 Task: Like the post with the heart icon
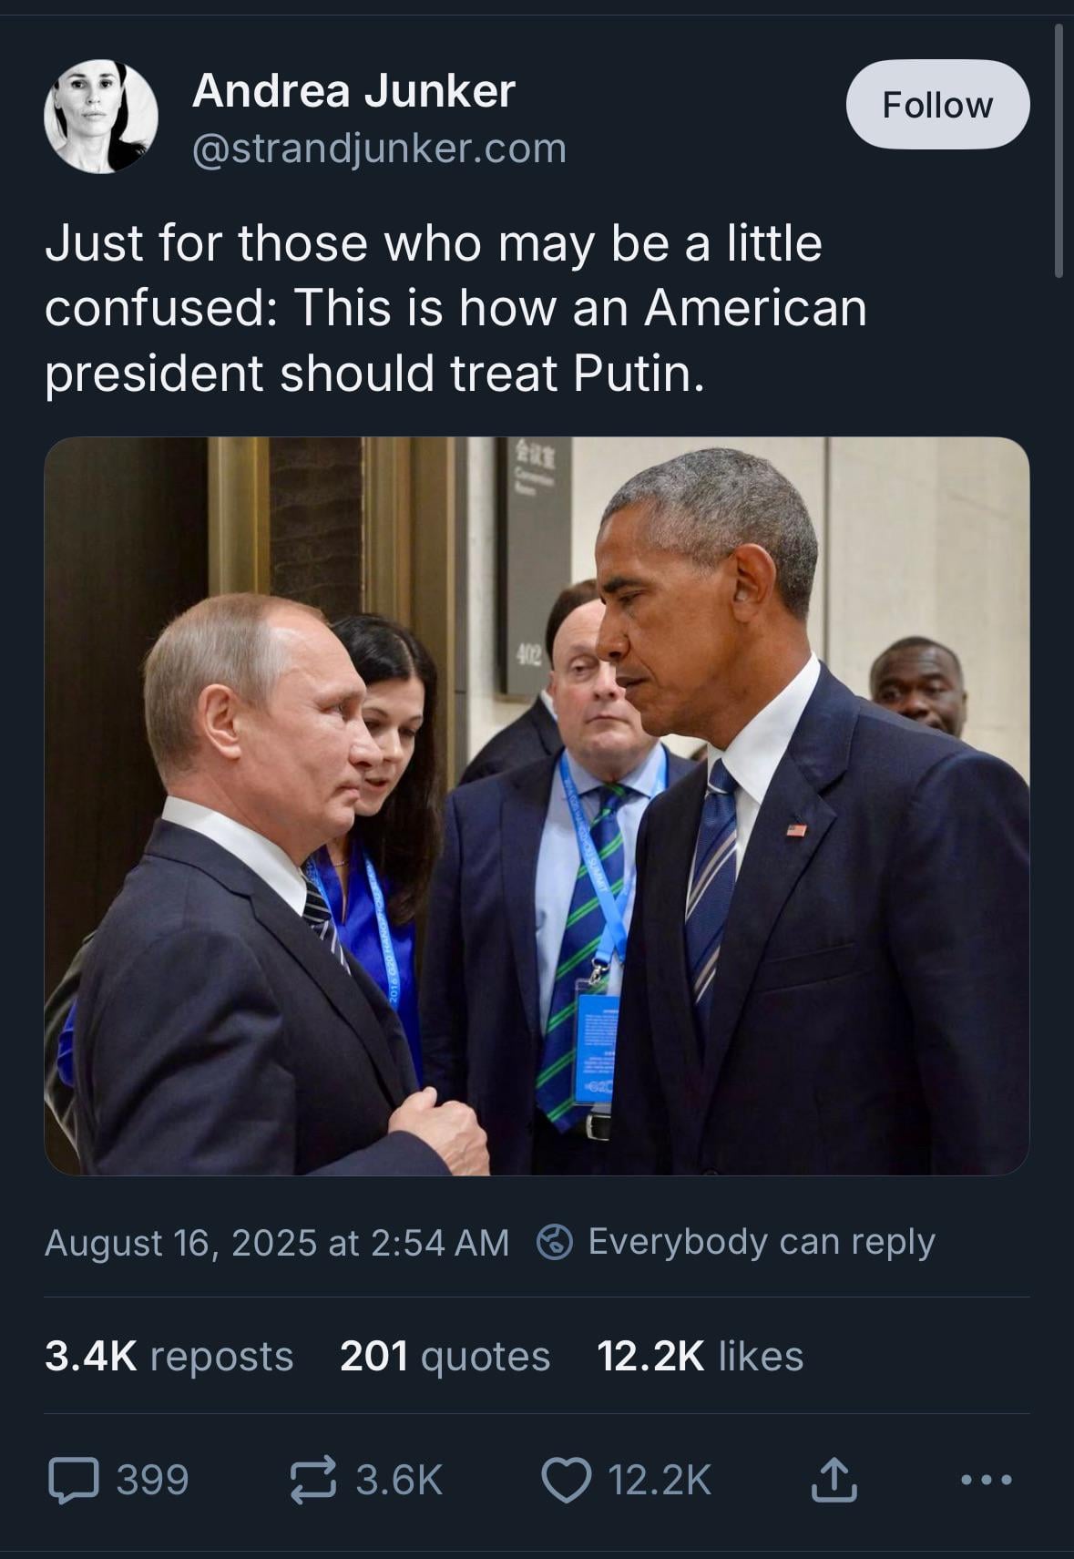pos(567,1480)
